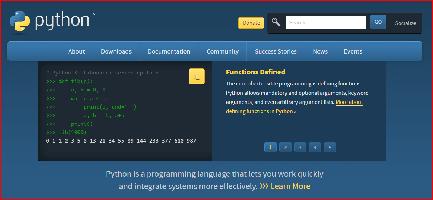Click the 'Functions Defined' heading

[x=256, y=72]
